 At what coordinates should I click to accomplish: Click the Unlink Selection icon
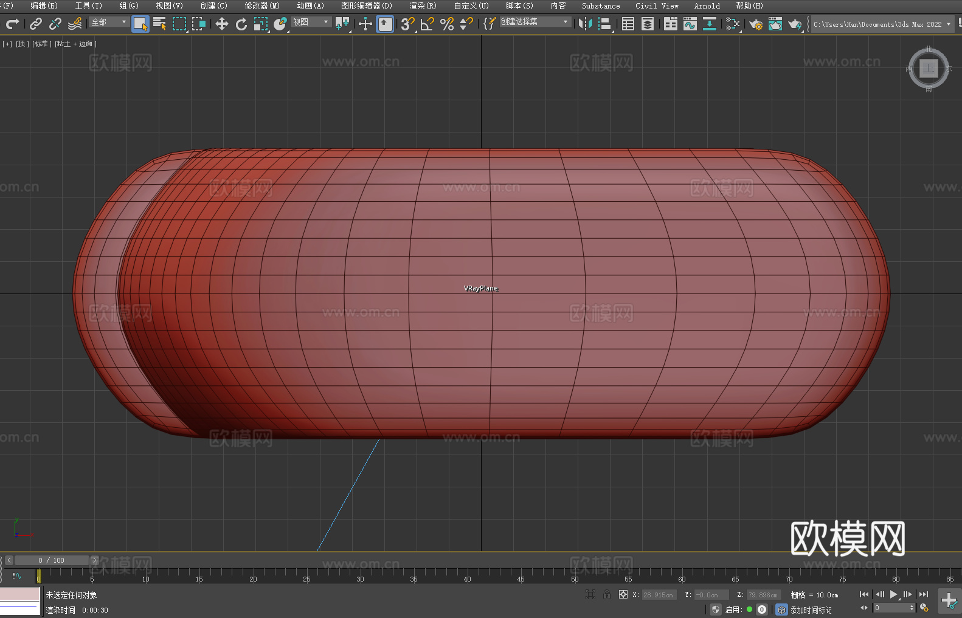pos(55,24)
